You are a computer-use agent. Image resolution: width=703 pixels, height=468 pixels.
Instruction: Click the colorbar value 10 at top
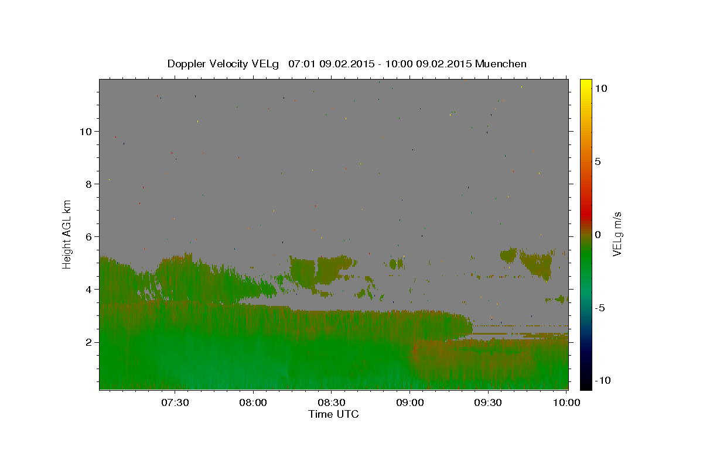click(600, 88)
